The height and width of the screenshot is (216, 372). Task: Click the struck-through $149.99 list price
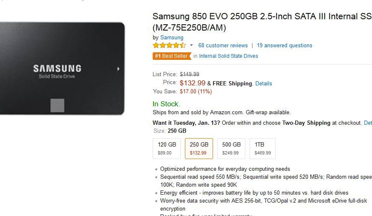click(x=190, y=75)
